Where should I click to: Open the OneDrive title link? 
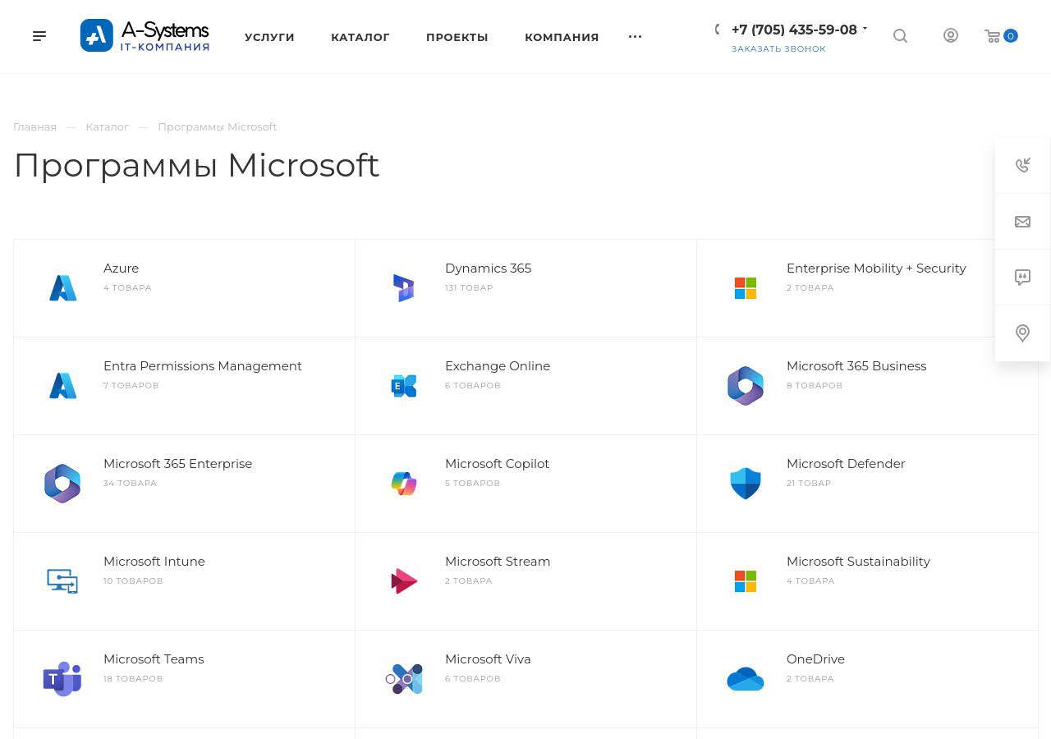pyautogui.click(x=815, y=659)
